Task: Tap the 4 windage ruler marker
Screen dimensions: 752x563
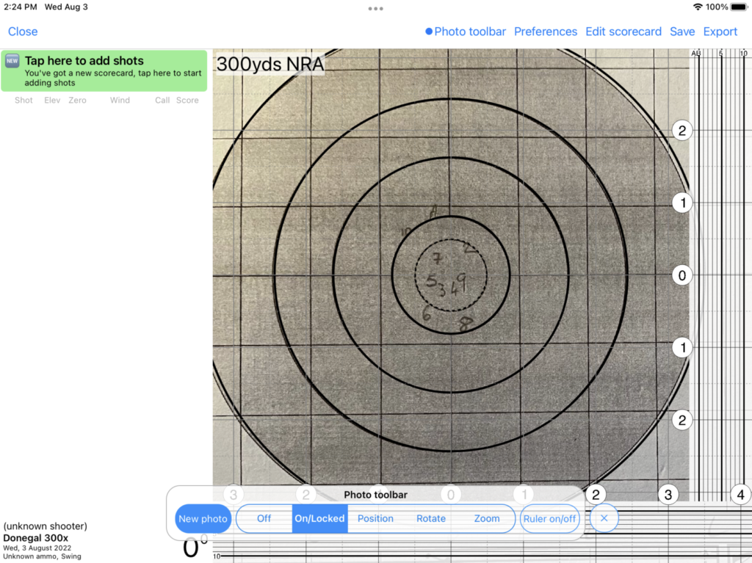Action: (740, 495)
